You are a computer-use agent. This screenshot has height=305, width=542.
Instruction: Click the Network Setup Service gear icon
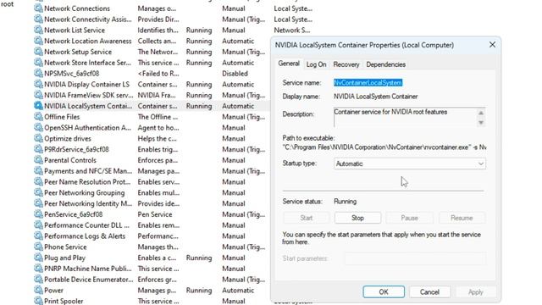click(x=38, y=52)
